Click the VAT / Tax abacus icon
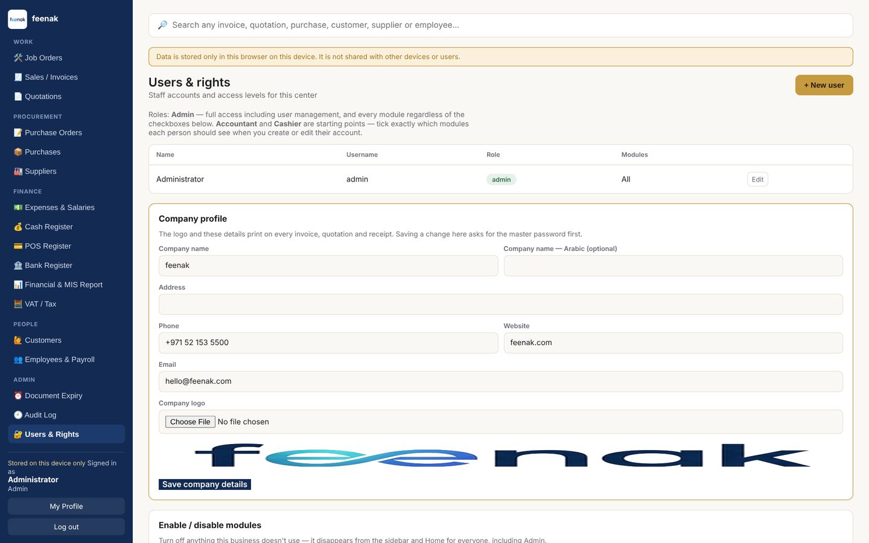869x543 pixels. [18, 304]
